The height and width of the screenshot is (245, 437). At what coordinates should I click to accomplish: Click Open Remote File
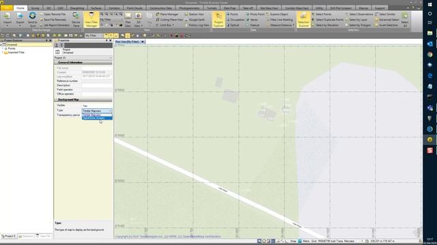[x=53, y=14]
